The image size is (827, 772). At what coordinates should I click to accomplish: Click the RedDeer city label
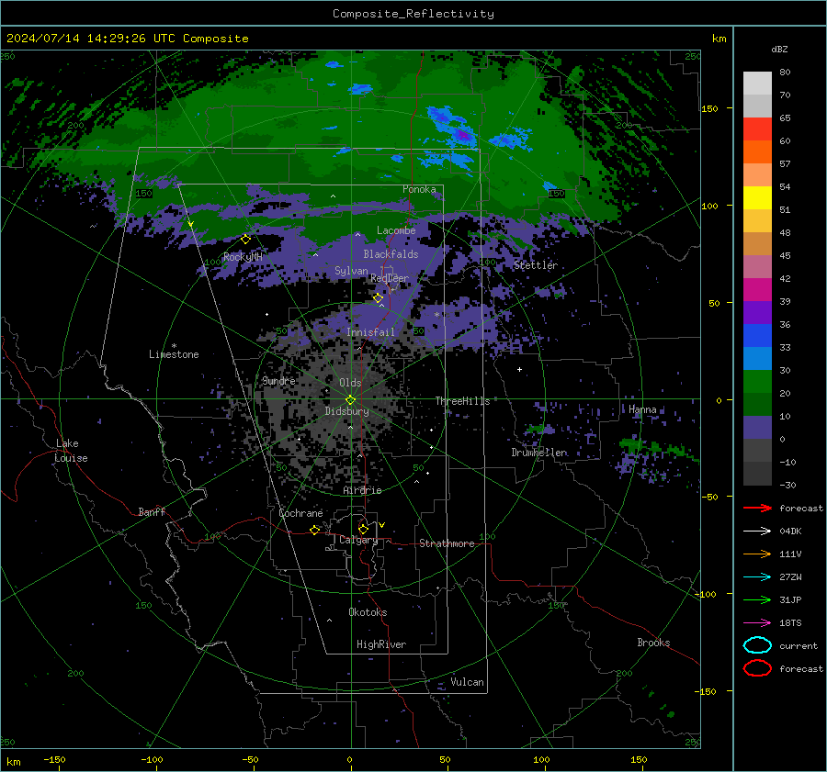coord(390,278)
